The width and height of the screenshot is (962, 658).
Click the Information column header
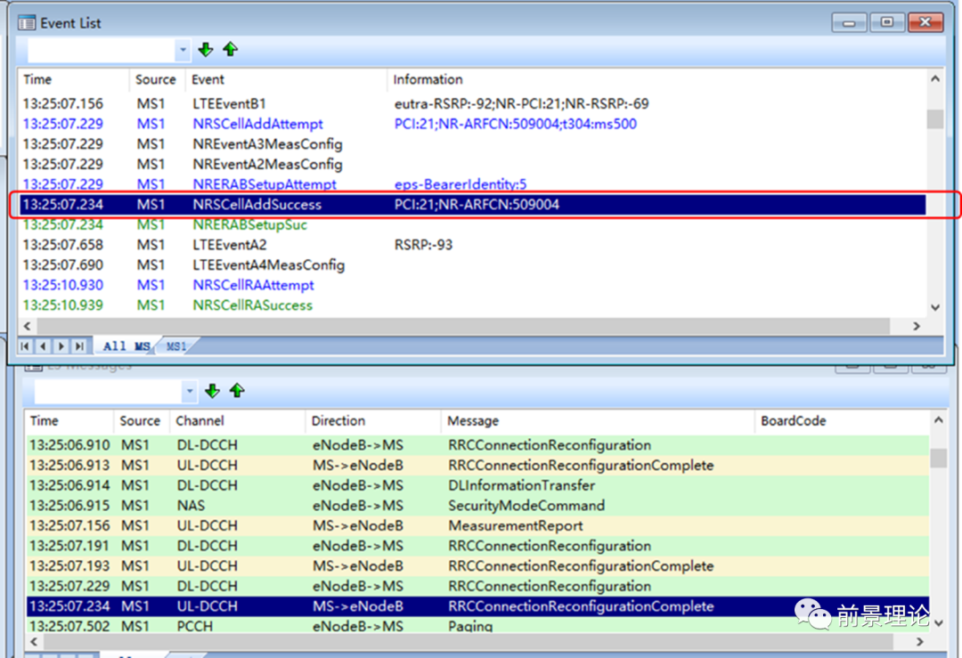click(x=656, y=80)
